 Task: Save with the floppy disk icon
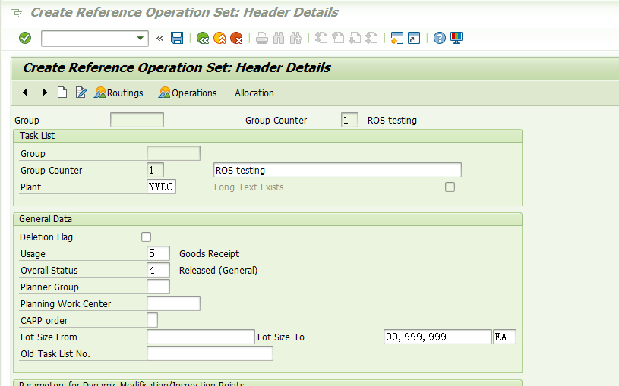point(177,38)
